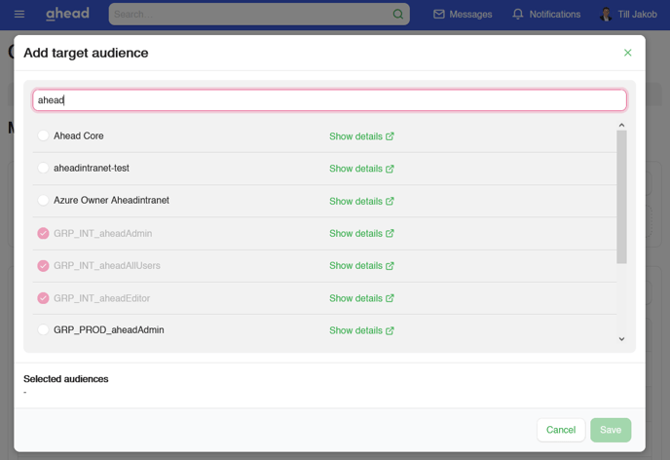Click the Save button
The height and width of the screenshot is (460, 670).
(611, 430)
